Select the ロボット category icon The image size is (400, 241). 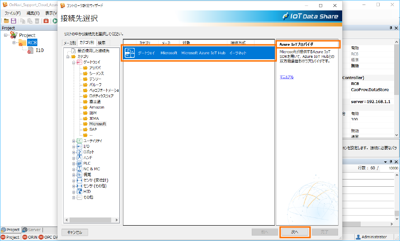(x=80, y=152)
